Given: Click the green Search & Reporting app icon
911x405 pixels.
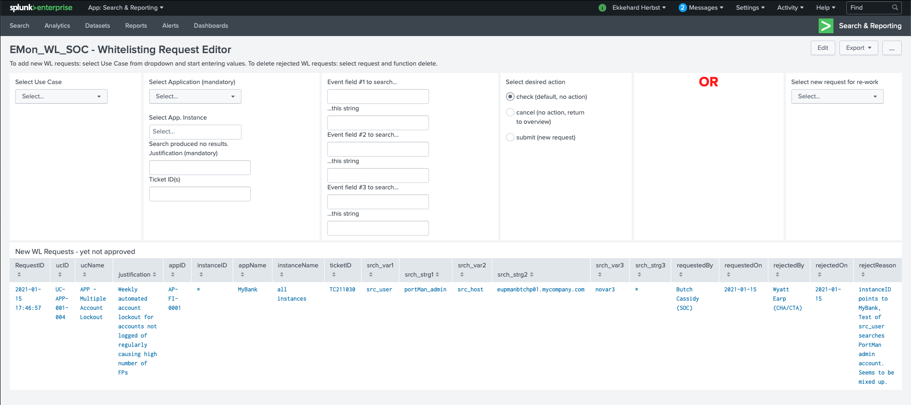Looking at the screenshot, I should pyautogui.click(x=826, y=26).
